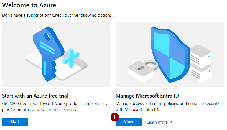Click the "Manage access, set smart policies" text line
The width and height of the screenshot is (227, 130).
tap(167, 104)
